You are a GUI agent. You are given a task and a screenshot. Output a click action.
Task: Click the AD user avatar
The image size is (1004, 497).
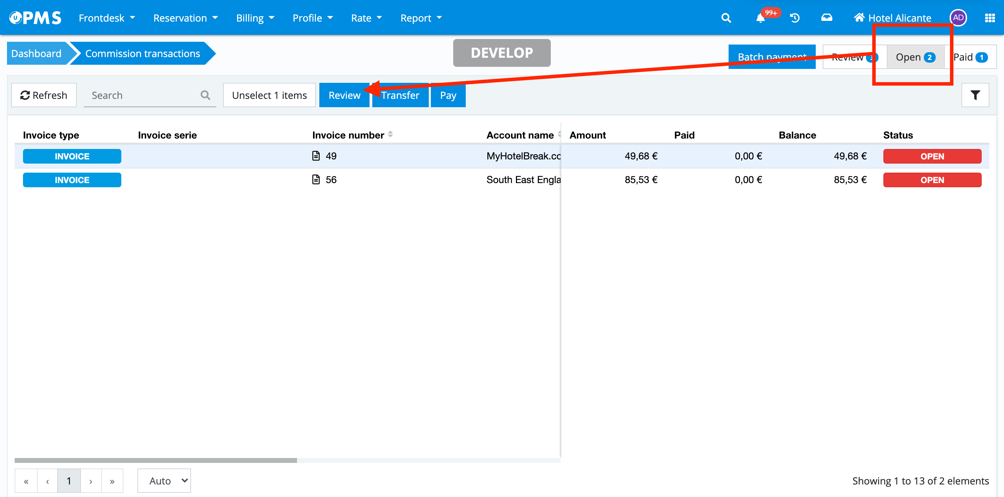pos(958,18)
